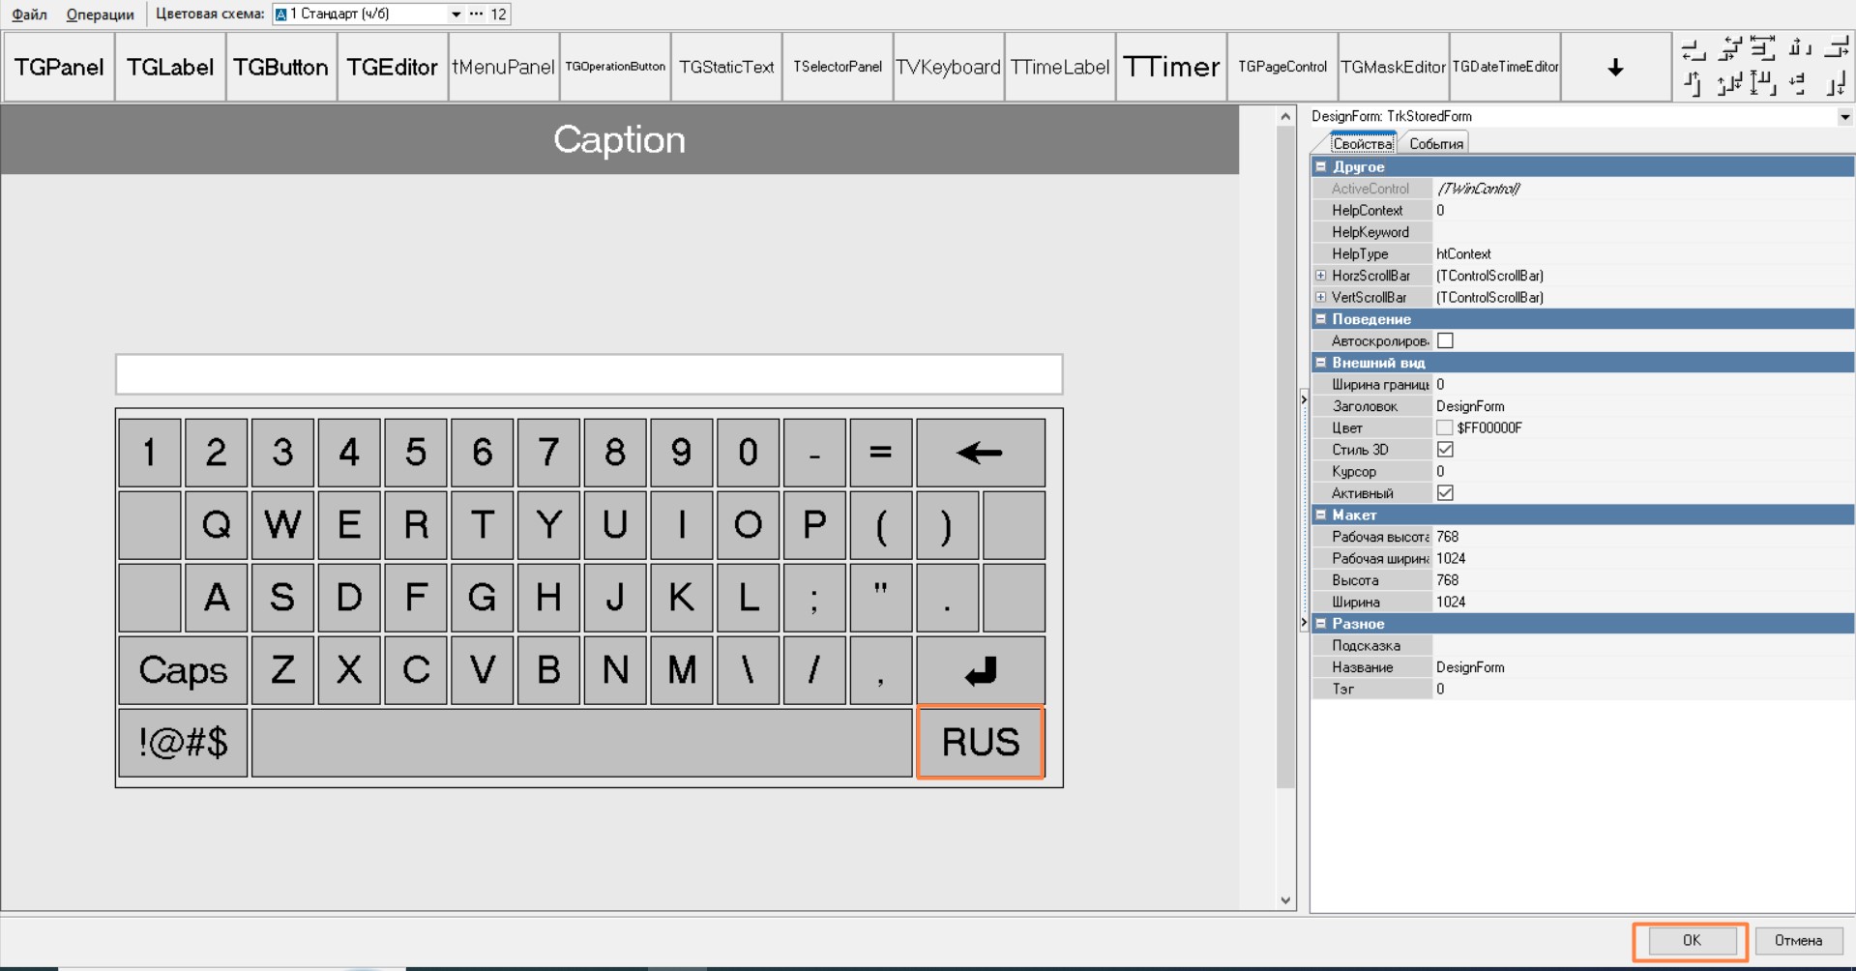Click the align top edges icon
This screenshot has width=1856, height=971.
[x=1694, y=84]
